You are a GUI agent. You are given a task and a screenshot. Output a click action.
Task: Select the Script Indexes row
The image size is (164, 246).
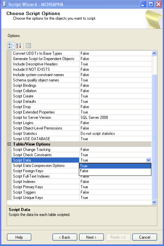(x=82, y=182)
